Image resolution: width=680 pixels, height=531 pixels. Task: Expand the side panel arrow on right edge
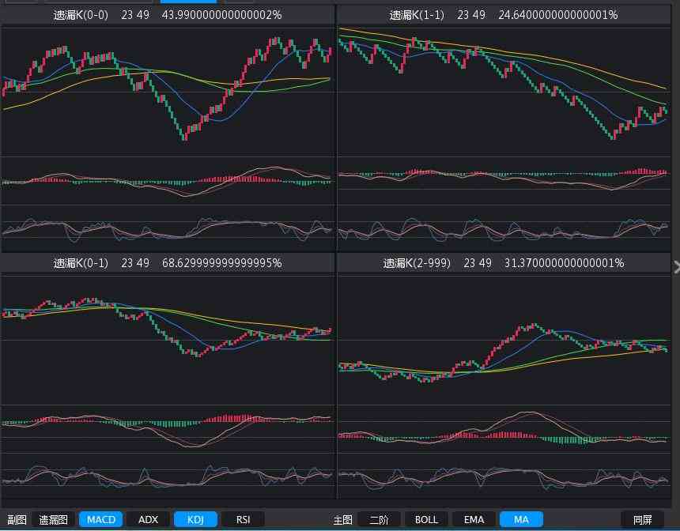click(675, 267)
